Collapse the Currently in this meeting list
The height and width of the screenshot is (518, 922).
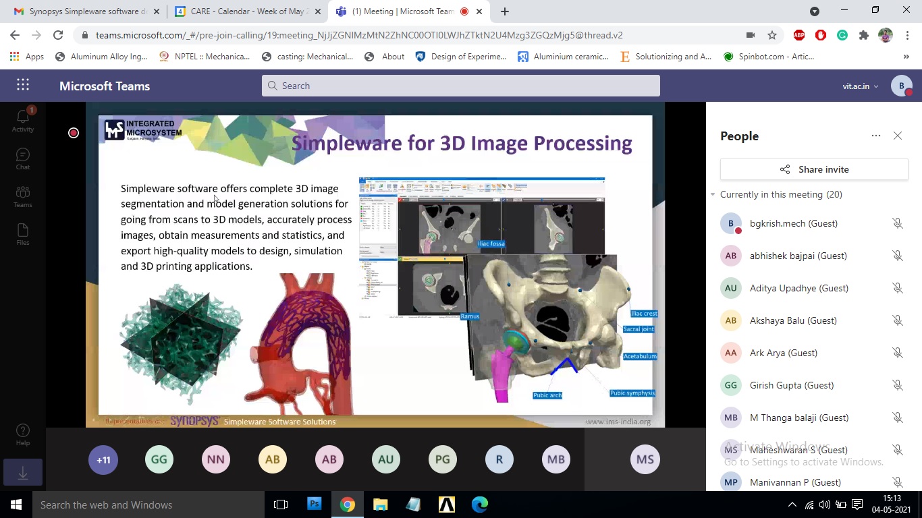click(713, 194)
